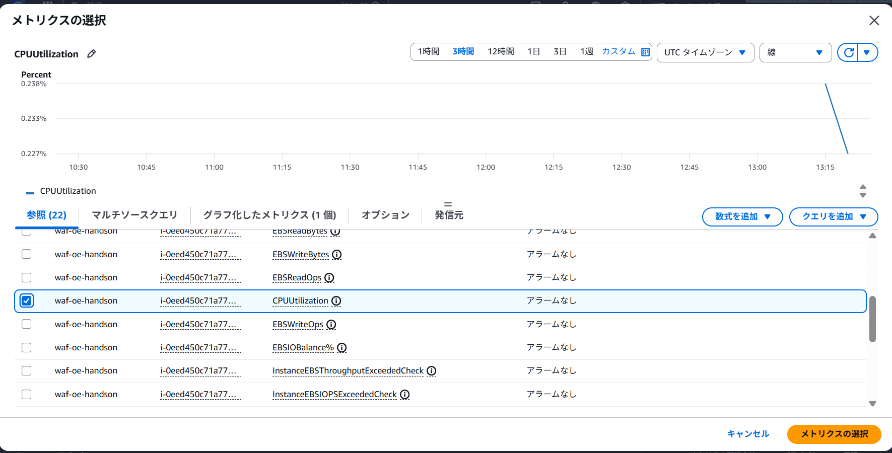The image size is (892, 453).
Task: Show info for CPUUtilization metric
Action: click(x=336, y=301)
